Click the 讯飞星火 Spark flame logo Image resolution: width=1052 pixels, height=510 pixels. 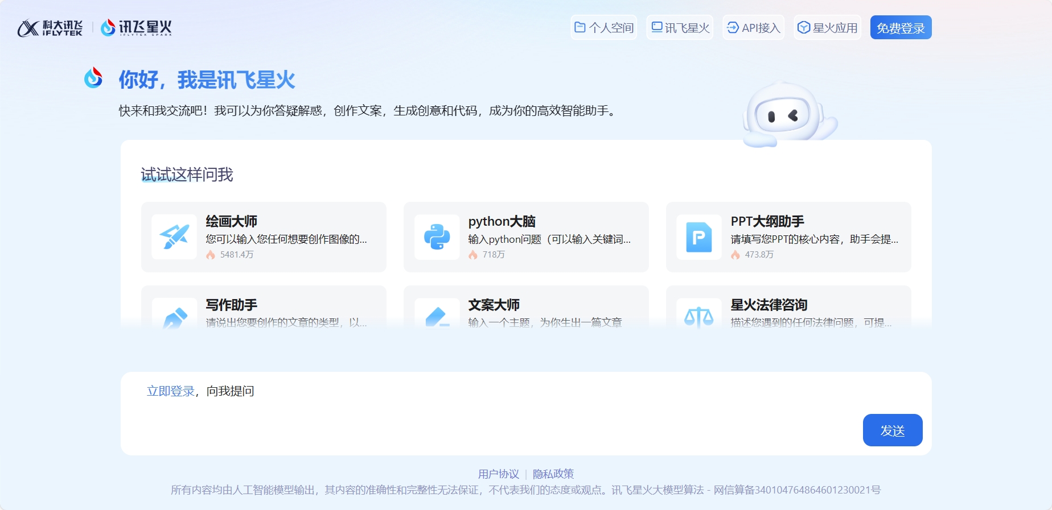pos(136,27)
